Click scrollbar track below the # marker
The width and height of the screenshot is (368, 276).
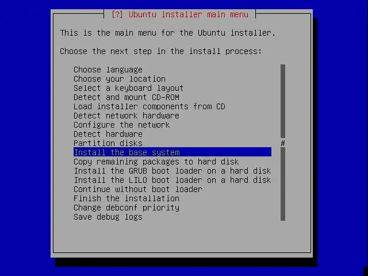(283, 184)
